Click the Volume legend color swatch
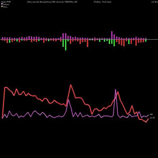 (x=2, y=4)
